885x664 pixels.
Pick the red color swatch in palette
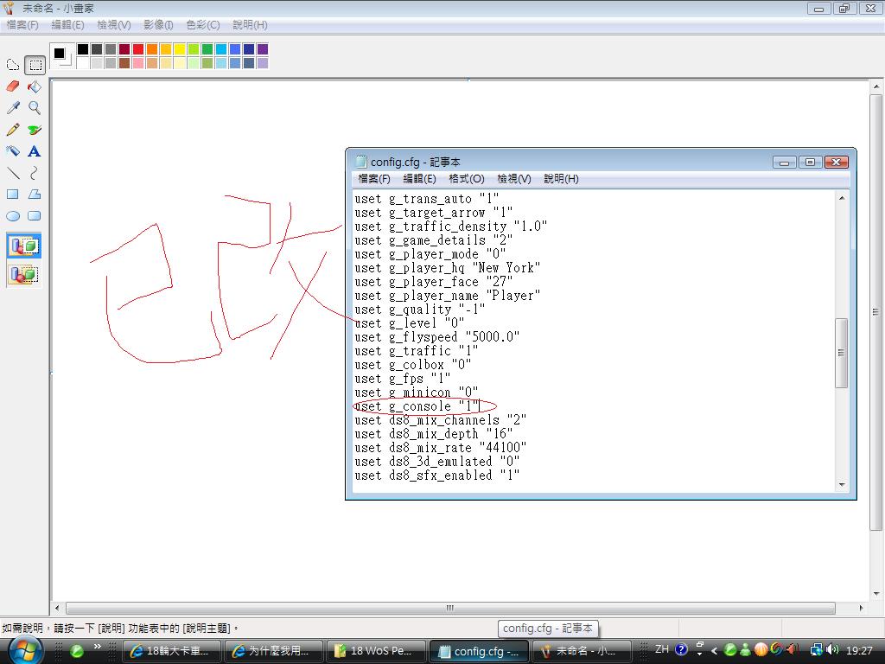click(138, 49)
